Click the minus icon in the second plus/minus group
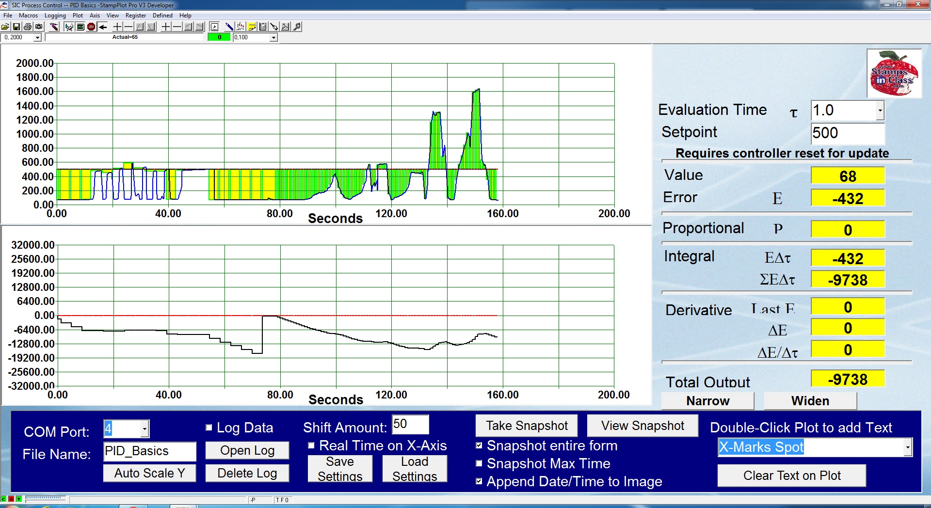 tap(177, 27)
